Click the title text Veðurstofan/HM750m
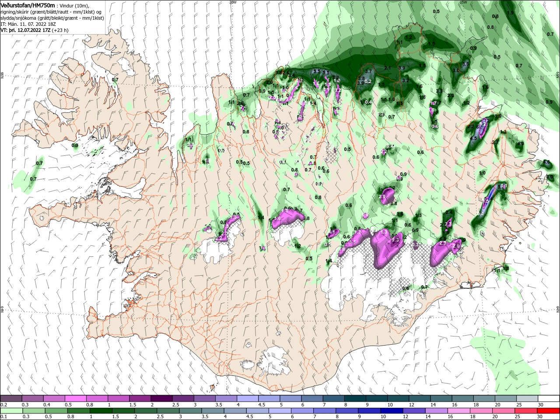This screenshot has width=560, height=420. [28, 5]
